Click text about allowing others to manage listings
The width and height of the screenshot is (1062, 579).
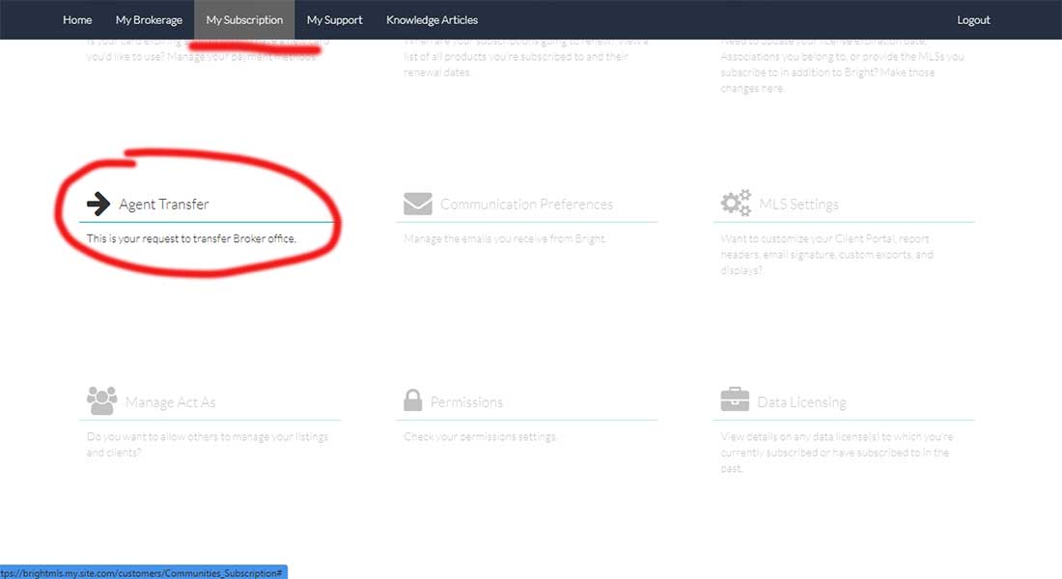(208, 444)
